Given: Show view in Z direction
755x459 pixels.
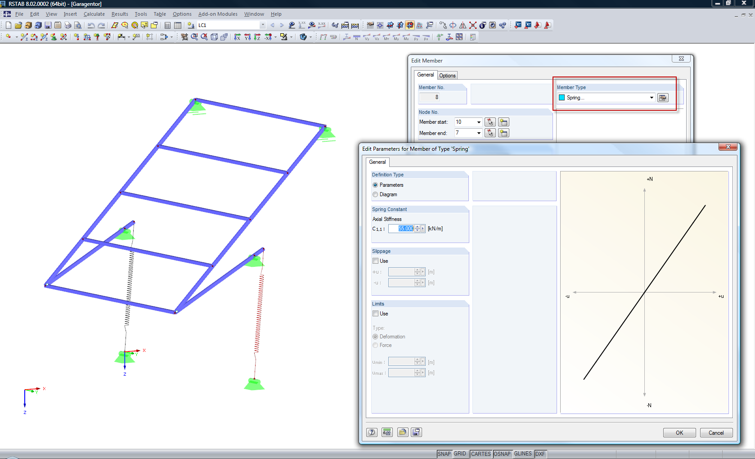Looking at the screenshot, I should click(257, 37).
